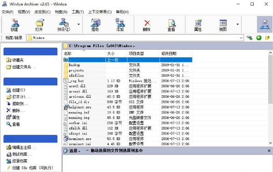Click sidebar 打开(P)... item
The width and height of the screenshot is (273, 172).
[x=18, y=97]
